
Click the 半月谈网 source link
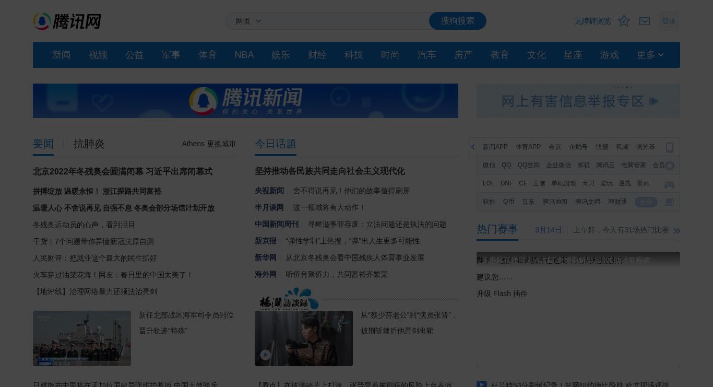tap(269, 207)
